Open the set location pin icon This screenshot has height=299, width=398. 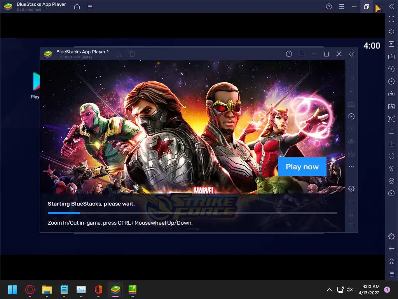click(x=391, y=169)
